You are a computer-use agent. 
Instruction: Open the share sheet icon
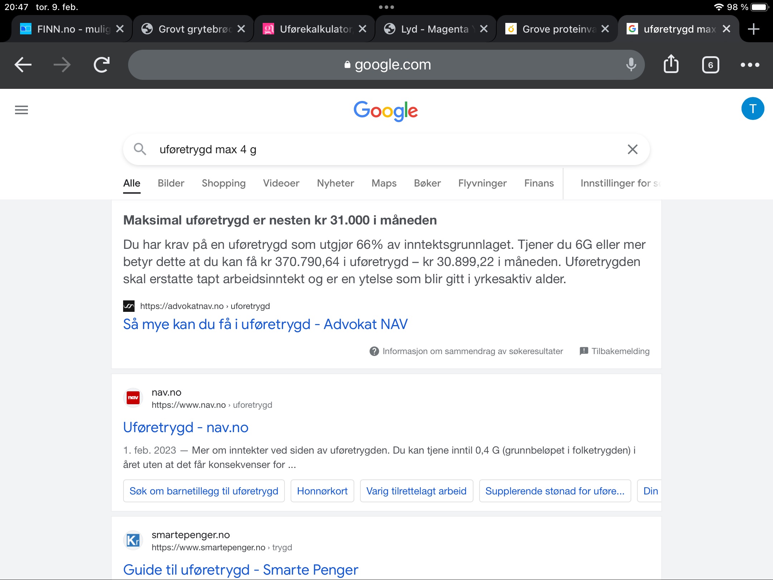pyautogui.click(x=671, y=64)
